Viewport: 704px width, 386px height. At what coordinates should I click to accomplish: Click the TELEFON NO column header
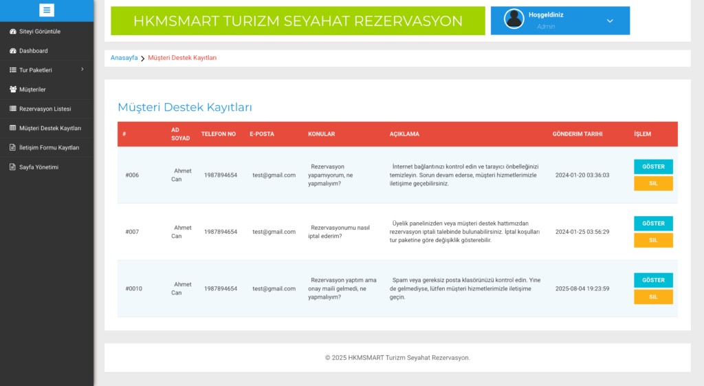218,134
